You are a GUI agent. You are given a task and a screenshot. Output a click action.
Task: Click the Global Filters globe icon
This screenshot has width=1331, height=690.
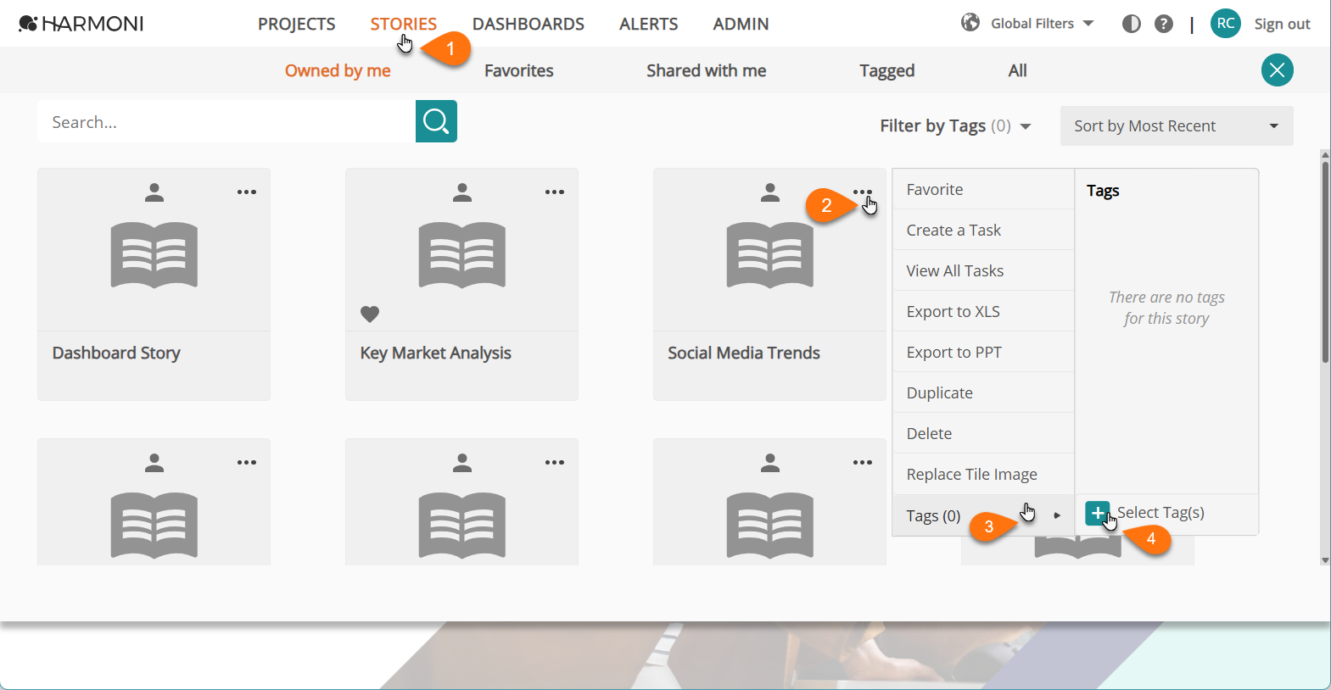pos(970,23)
